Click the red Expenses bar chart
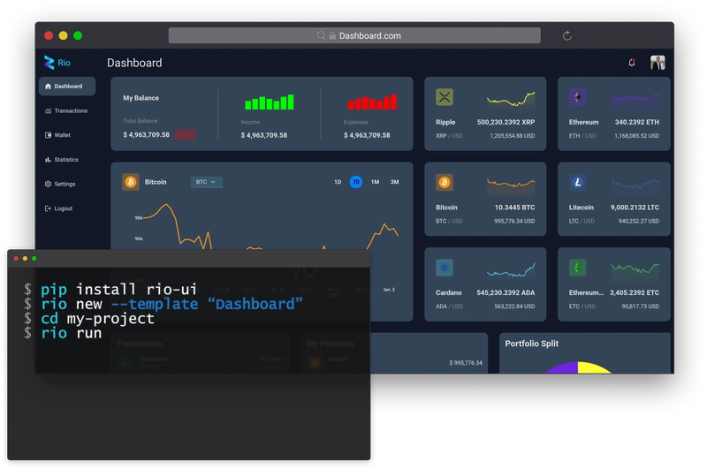The width and height of the screenshot is (707, 469). pos(372,102)
